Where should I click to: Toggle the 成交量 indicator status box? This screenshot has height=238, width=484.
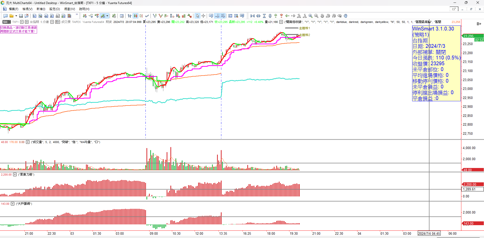tap(28, 142)
